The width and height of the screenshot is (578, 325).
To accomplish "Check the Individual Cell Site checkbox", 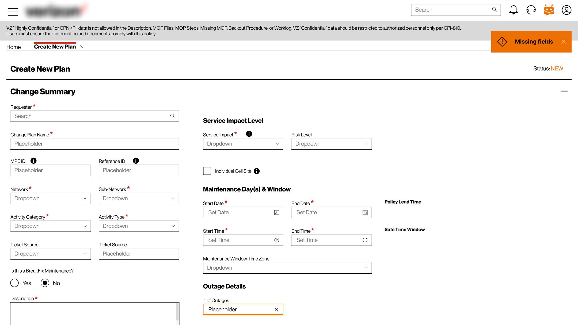I will [207, 171].
